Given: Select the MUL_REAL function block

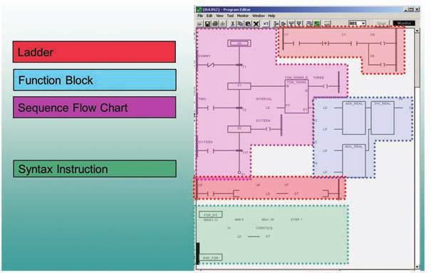Looking at the screenshot, I should (354, 160).
